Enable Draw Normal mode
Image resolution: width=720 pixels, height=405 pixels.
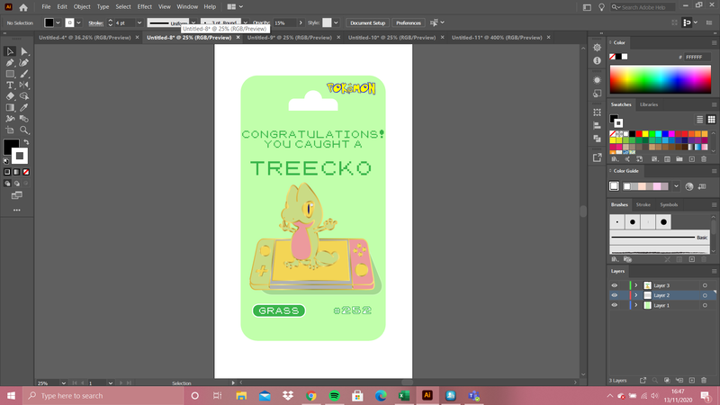pyautogui.click(x=7, y=184)
